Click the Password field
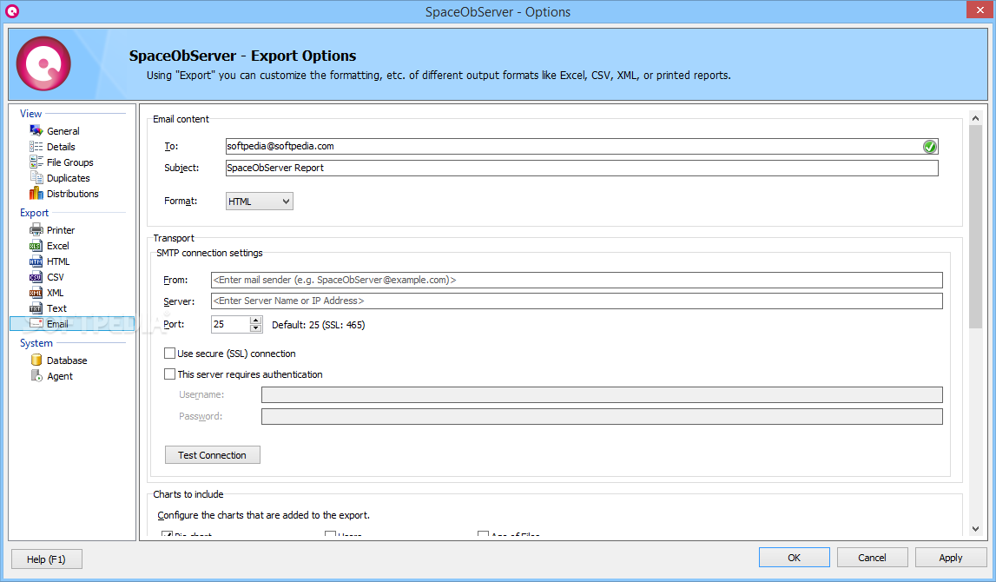This screenshot has width=996, height=582. pyautogui.click(x=602, y=416)
